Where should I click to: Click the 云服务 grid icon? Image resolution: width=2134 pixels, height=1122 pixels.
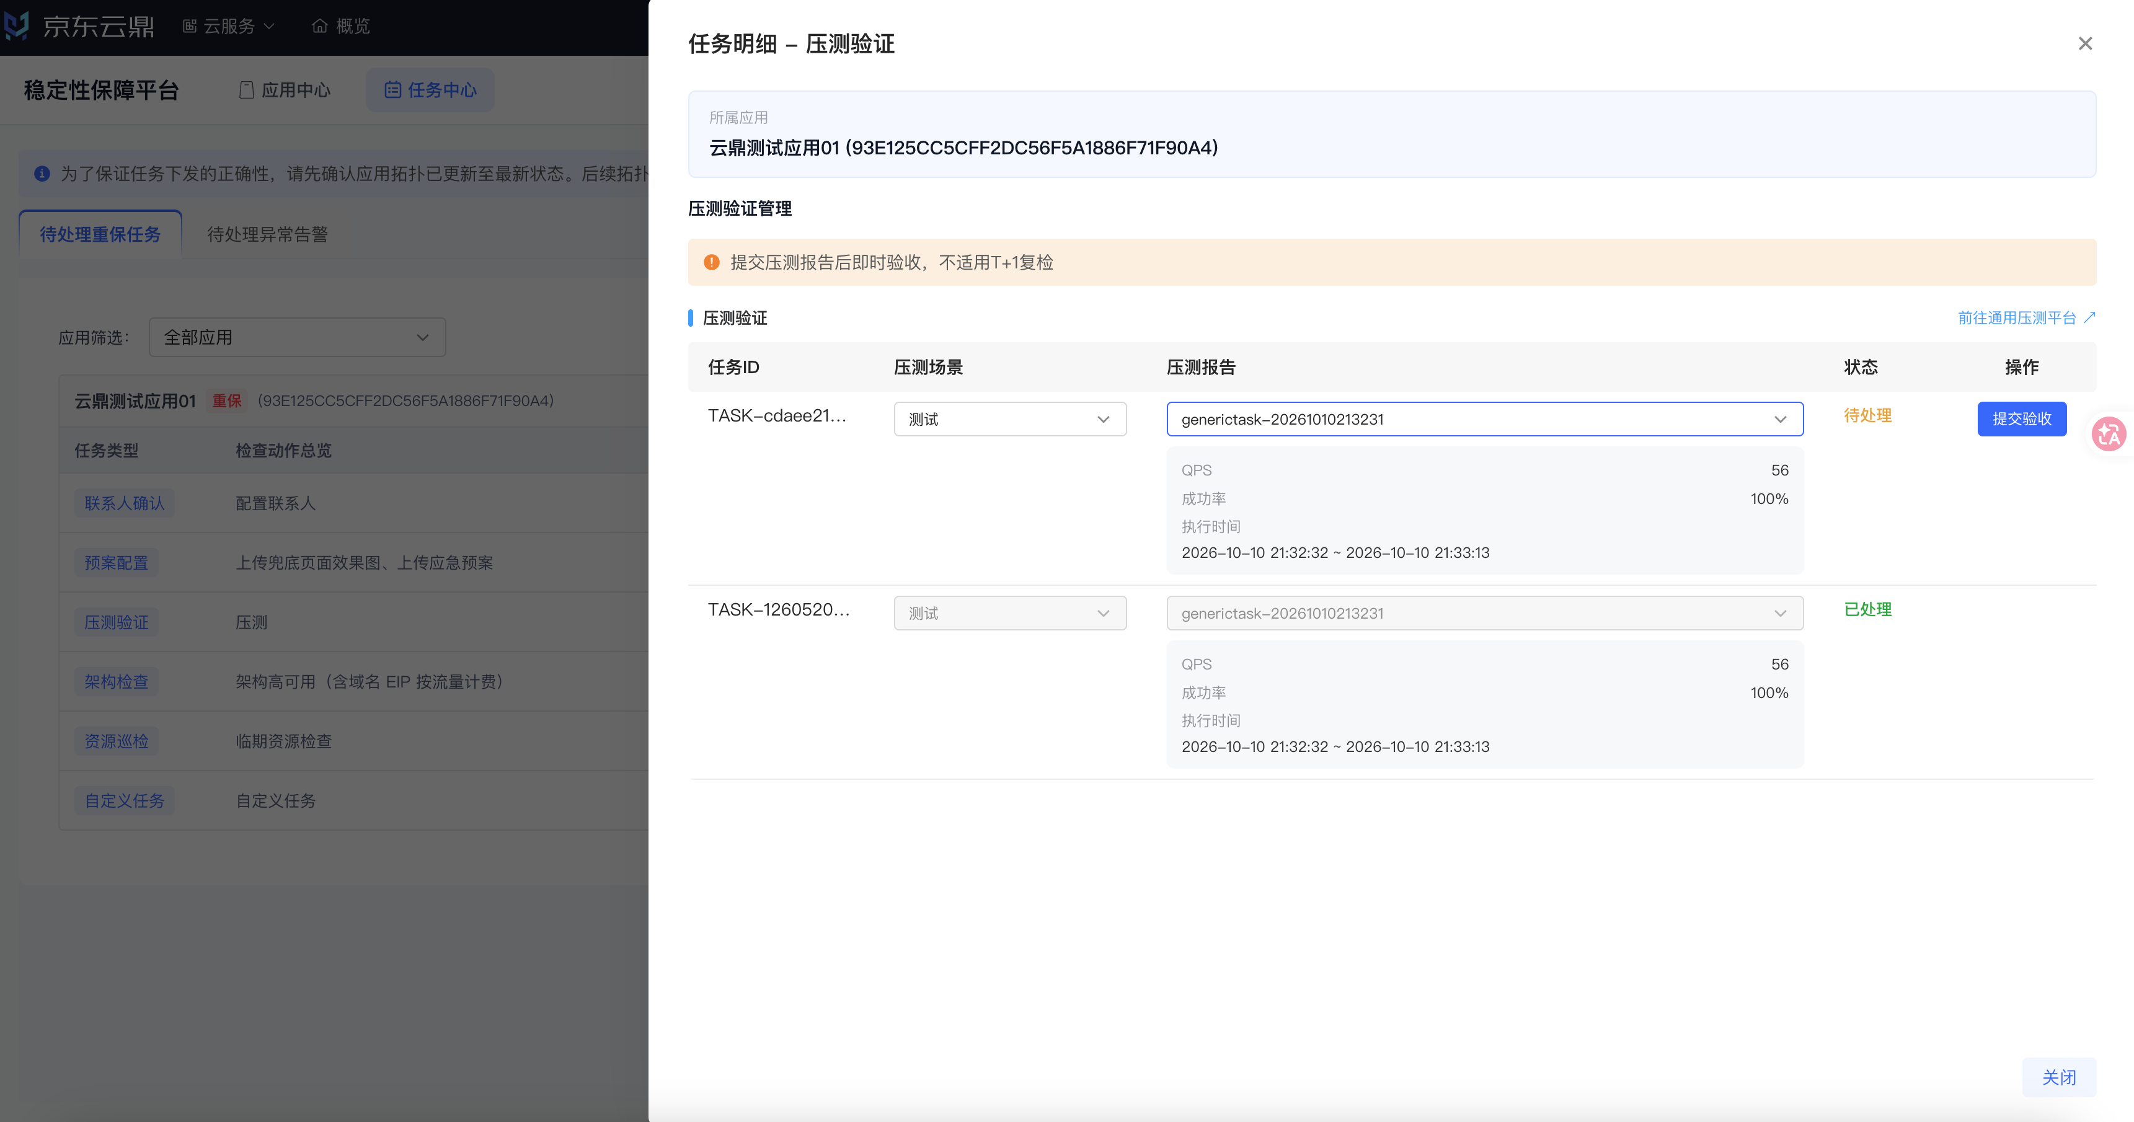190,27
